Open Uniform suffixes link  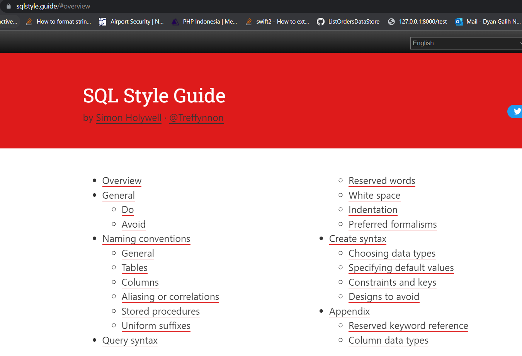click(x=156, y=326)
